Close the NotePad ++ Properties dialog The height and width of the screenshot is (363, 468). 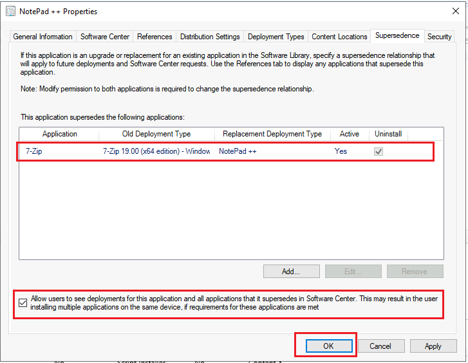(456, 12)
